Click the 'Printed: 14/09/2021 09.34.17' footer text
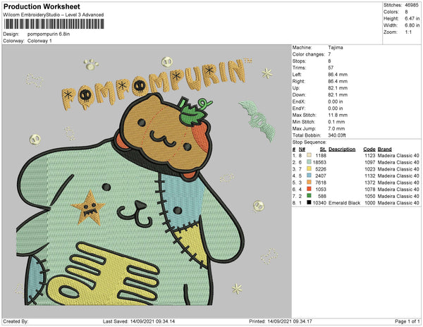Image resolution: width=423 pixels, height=327 pixels. (281, 321)
